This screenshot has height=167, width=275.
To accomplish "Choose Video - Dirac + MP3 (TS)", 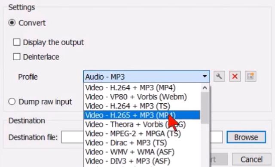I will [142, 142].
